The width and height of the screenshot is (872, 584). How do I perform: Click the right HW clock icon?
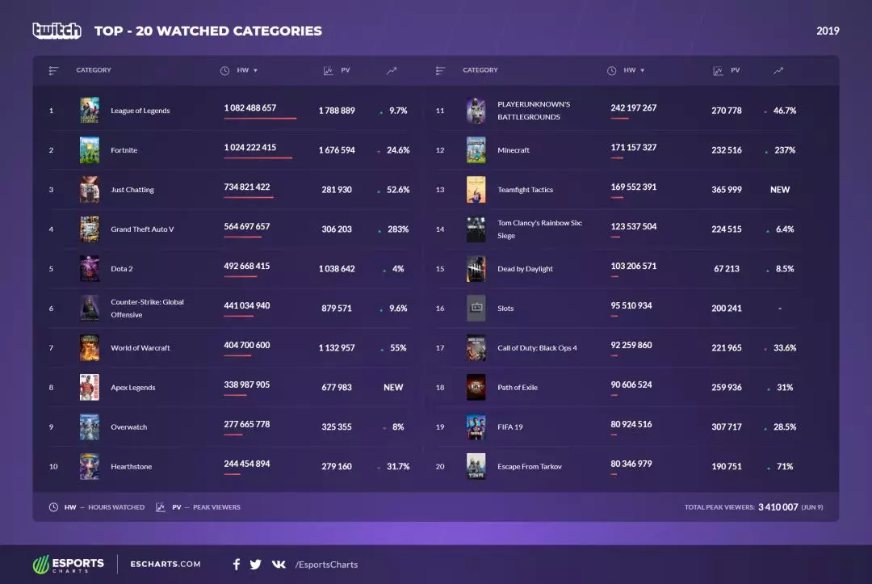click(612, 70)
